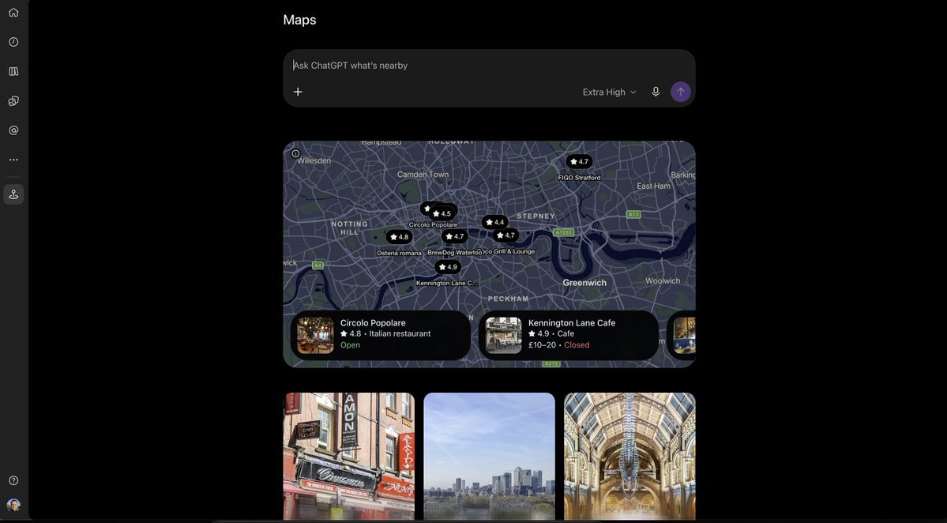The width and height of the screenshot is (947, 523).
Task: Click the plus attach button
Action: [x=298, y=92]
